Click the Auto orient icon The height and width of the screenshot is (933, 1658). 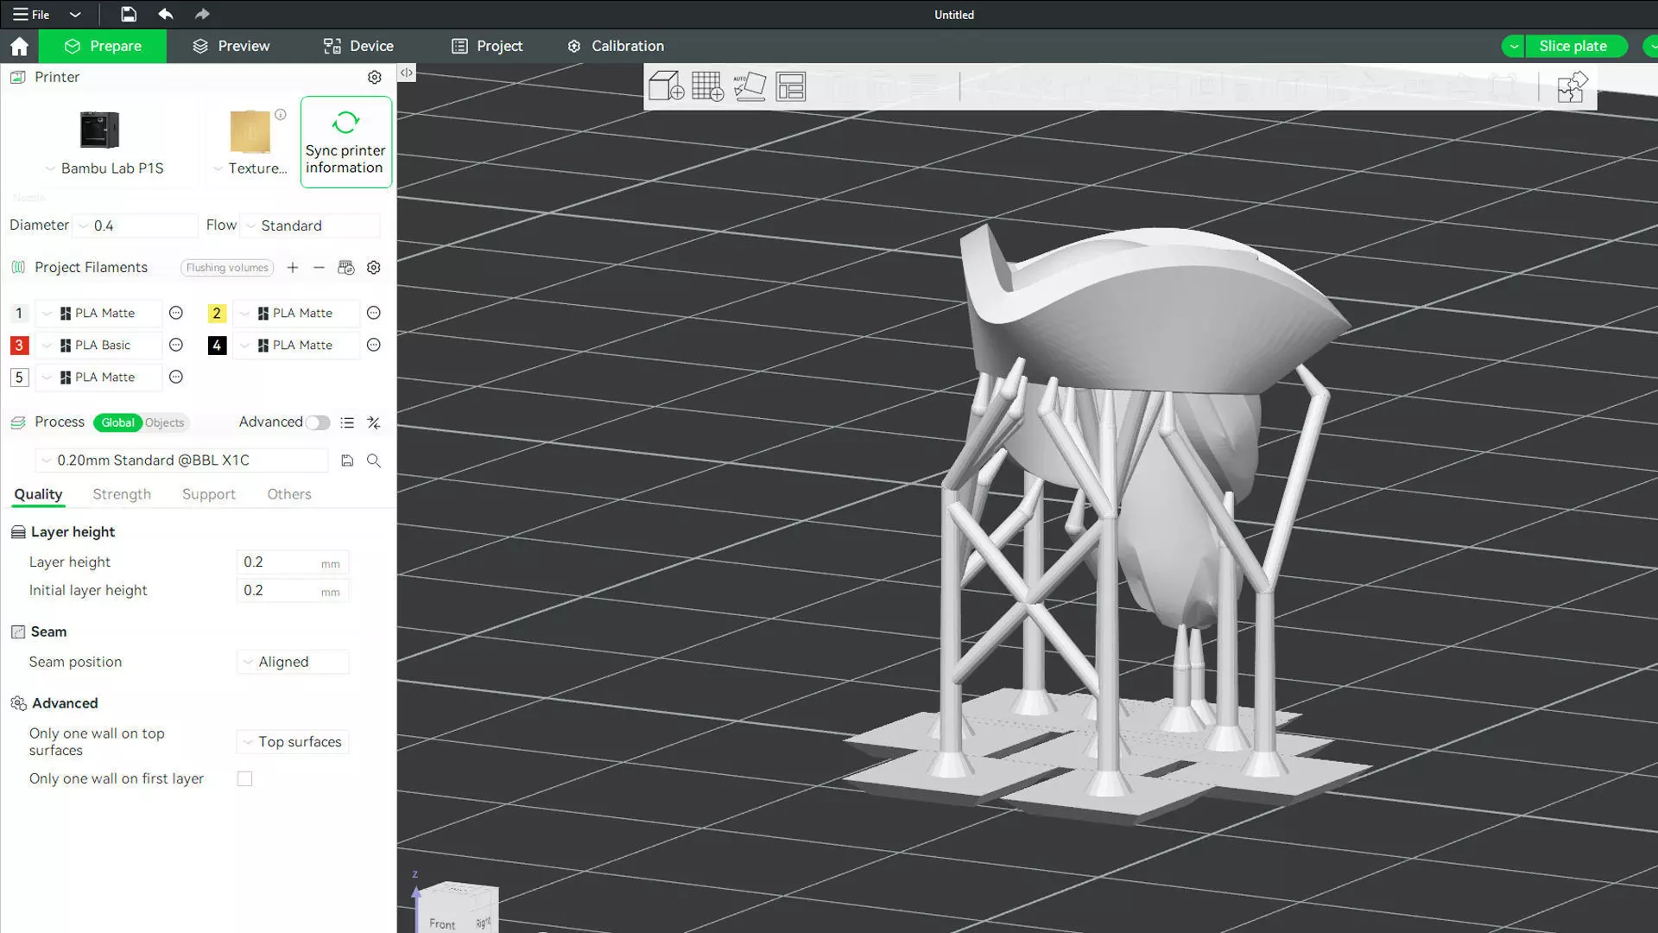click(x=749, y=86)
